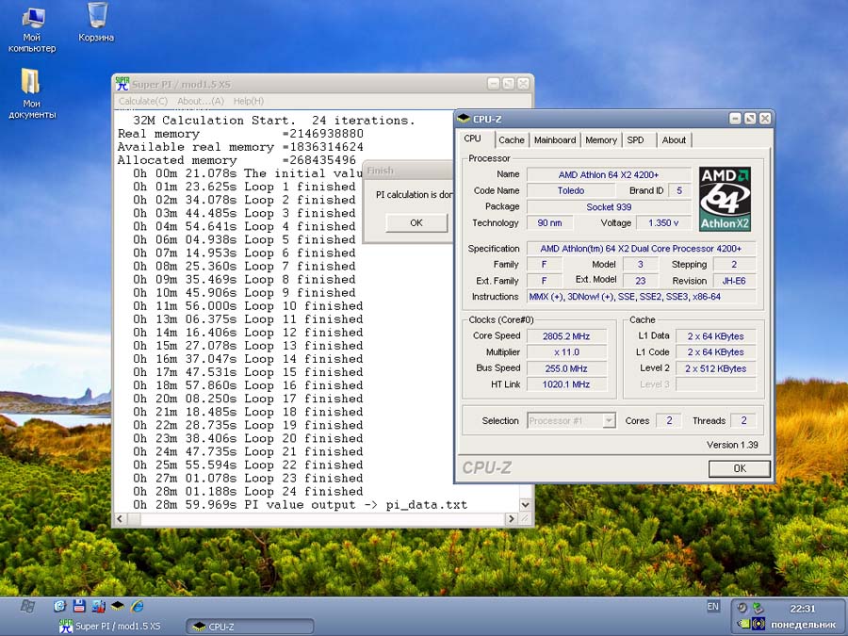
Task: Click Super PI horizontal scrollbar right arrow
Action: pos(511,518)
